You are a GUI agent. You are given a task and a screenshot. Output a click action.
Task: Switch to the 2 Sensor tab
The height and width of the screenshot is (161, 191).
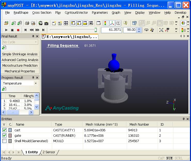pos(49,152)
